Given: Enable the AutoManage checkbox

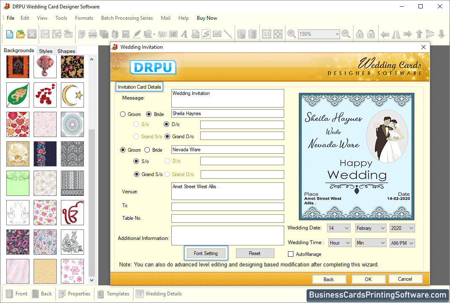Looking at the screenshot, I should tap(291, 254).
